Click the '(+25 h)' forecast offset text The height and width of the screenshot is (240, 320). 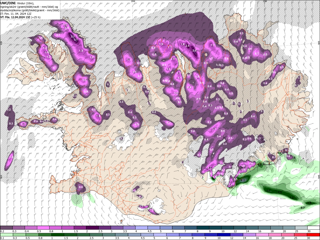(x=36, y=17)
